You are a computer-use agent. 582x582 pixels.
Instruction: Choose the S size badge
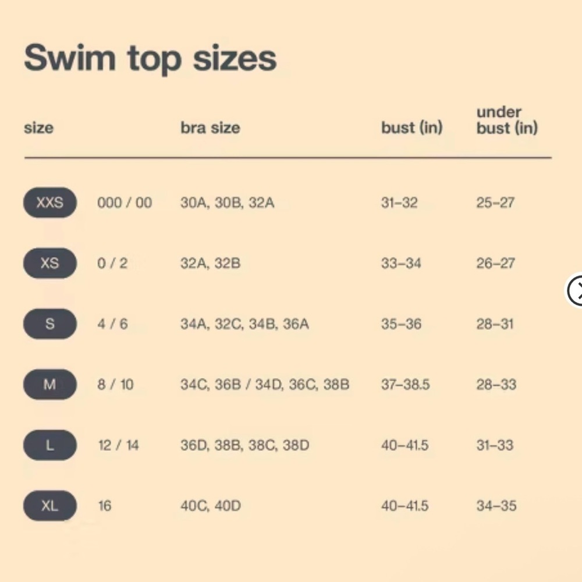point(50,324)
